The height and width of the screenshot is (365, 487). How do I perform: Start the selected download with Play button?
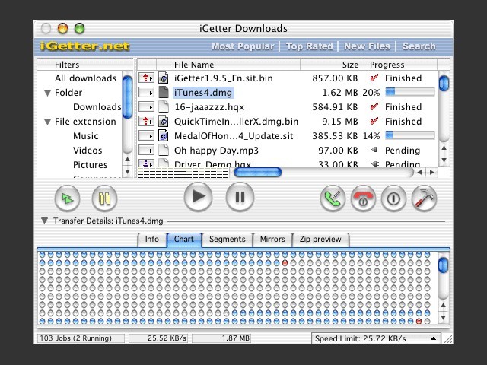198,197
